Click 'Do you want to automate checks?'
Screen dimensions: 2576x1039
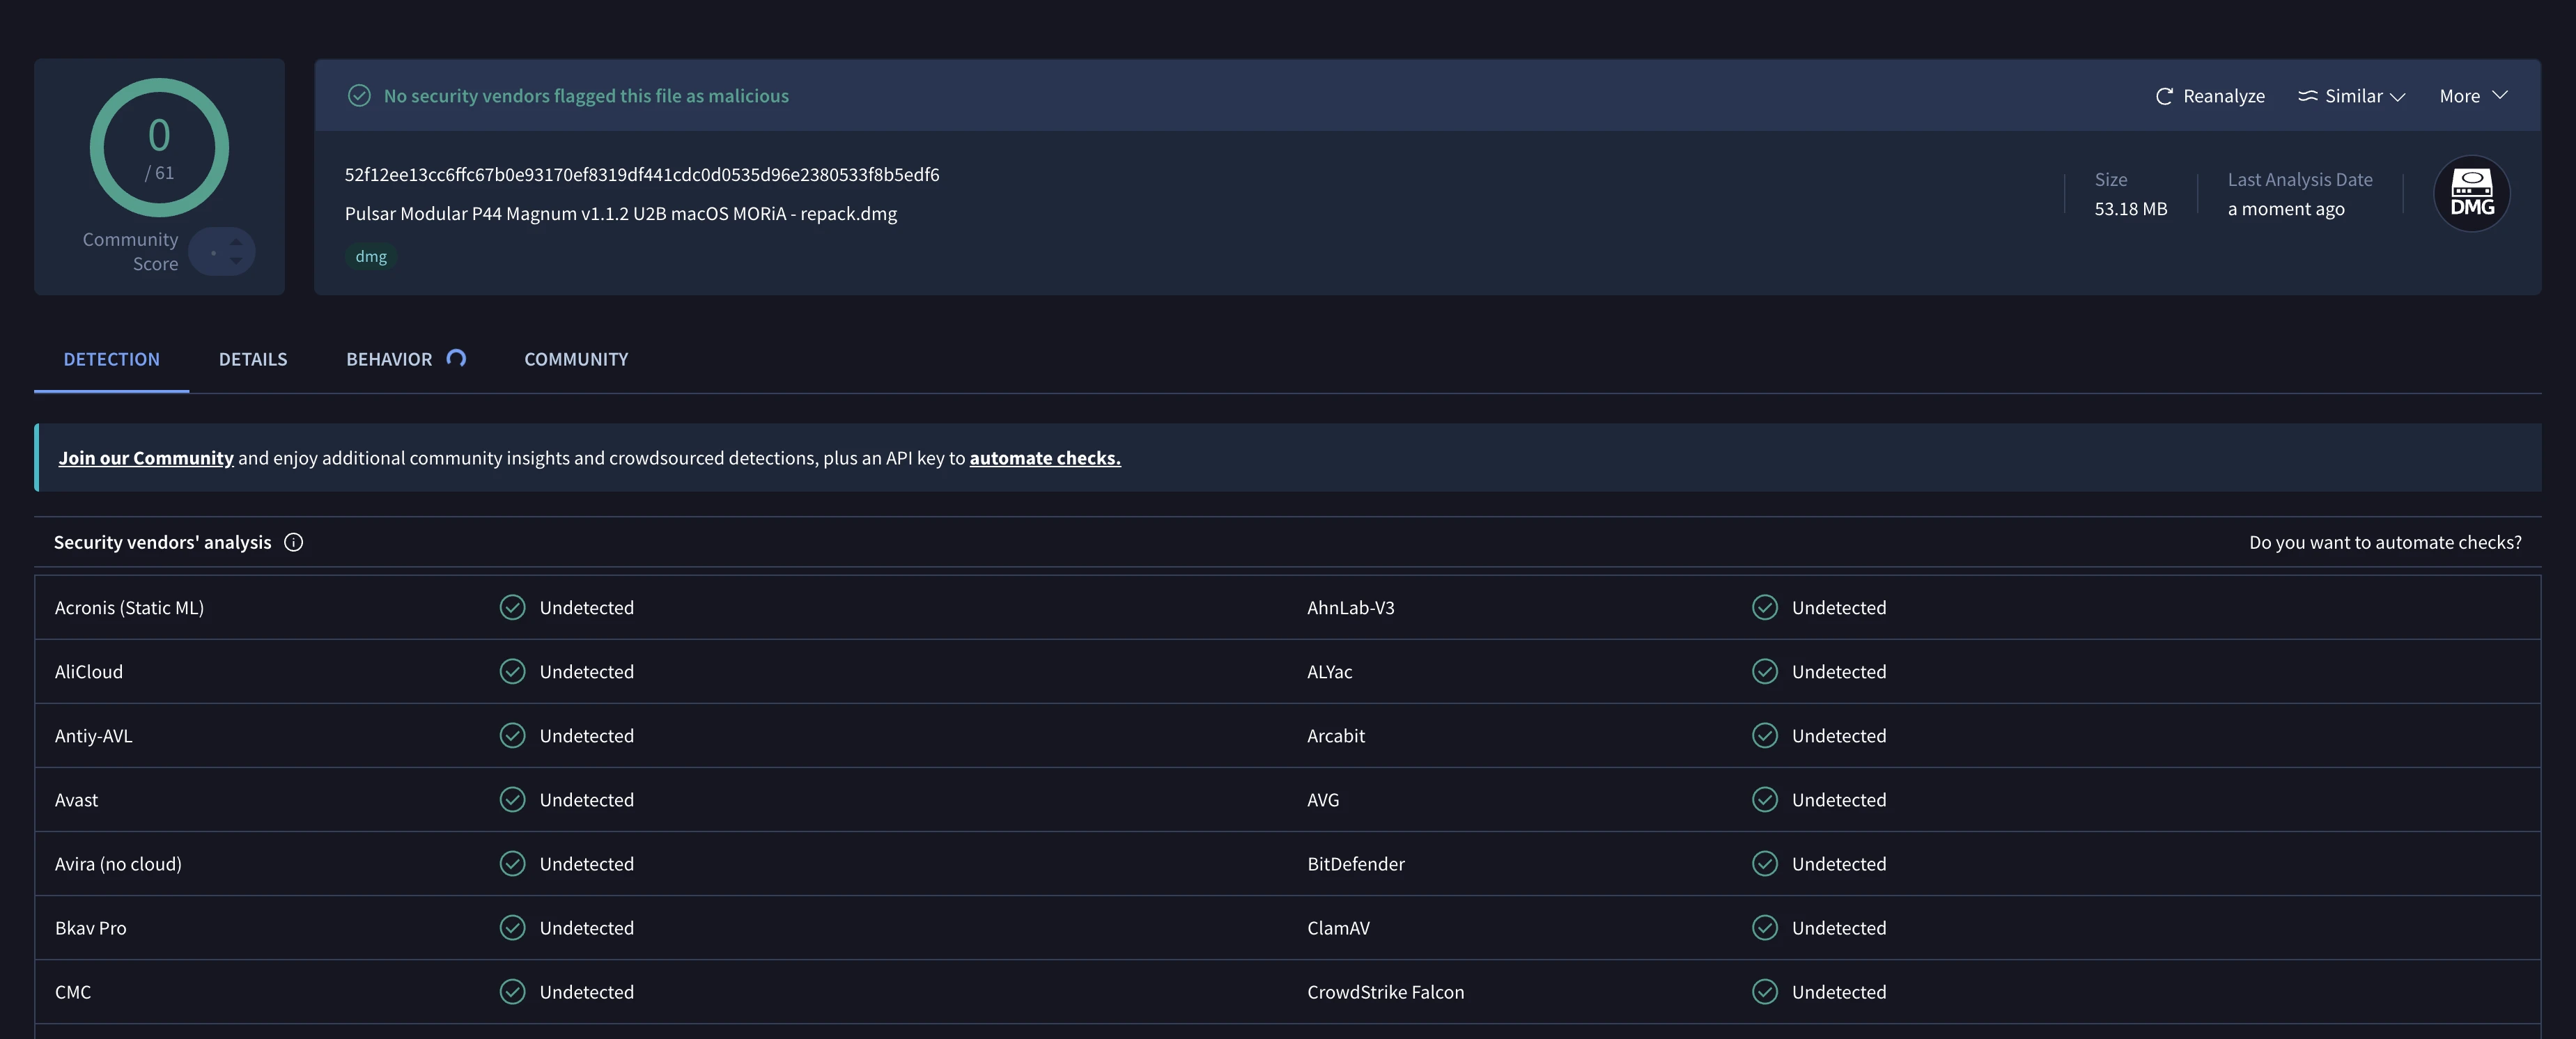click(2385, 542)
